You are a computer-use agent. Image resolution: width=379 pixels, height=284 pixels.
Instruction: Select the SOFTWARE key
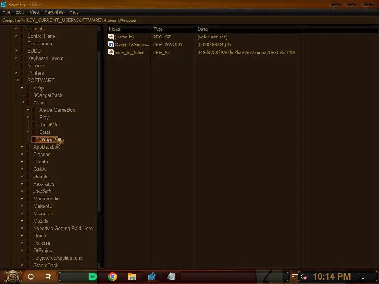pyautogui.click(x=41, y=80)
